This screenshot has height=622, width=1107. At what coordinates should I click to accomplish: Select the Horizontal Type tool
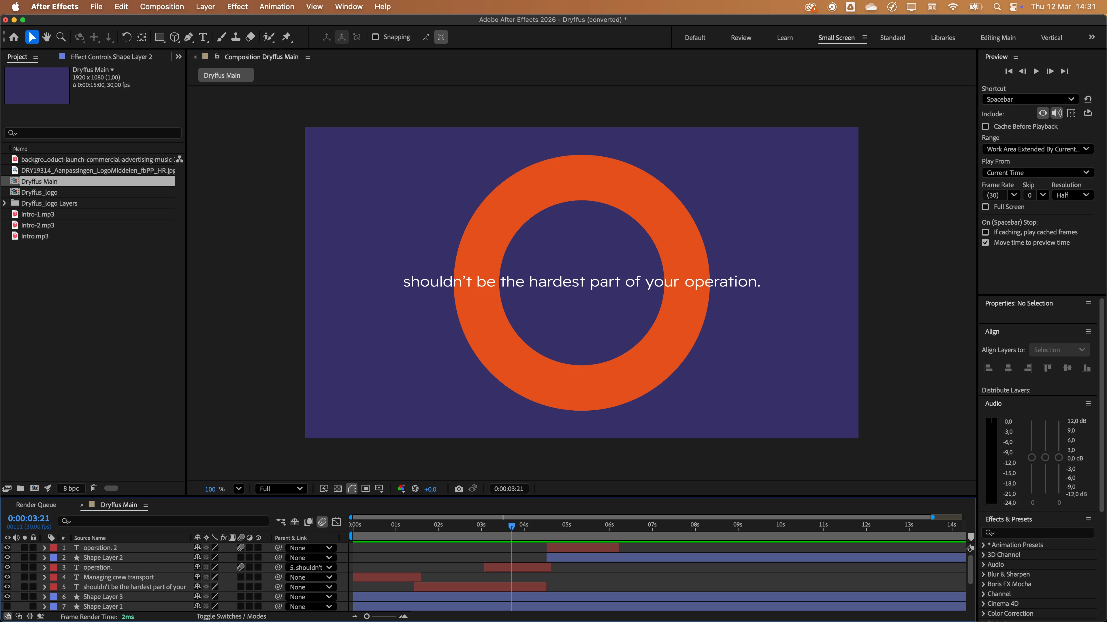pyautogui.click(x=203, y=37)
